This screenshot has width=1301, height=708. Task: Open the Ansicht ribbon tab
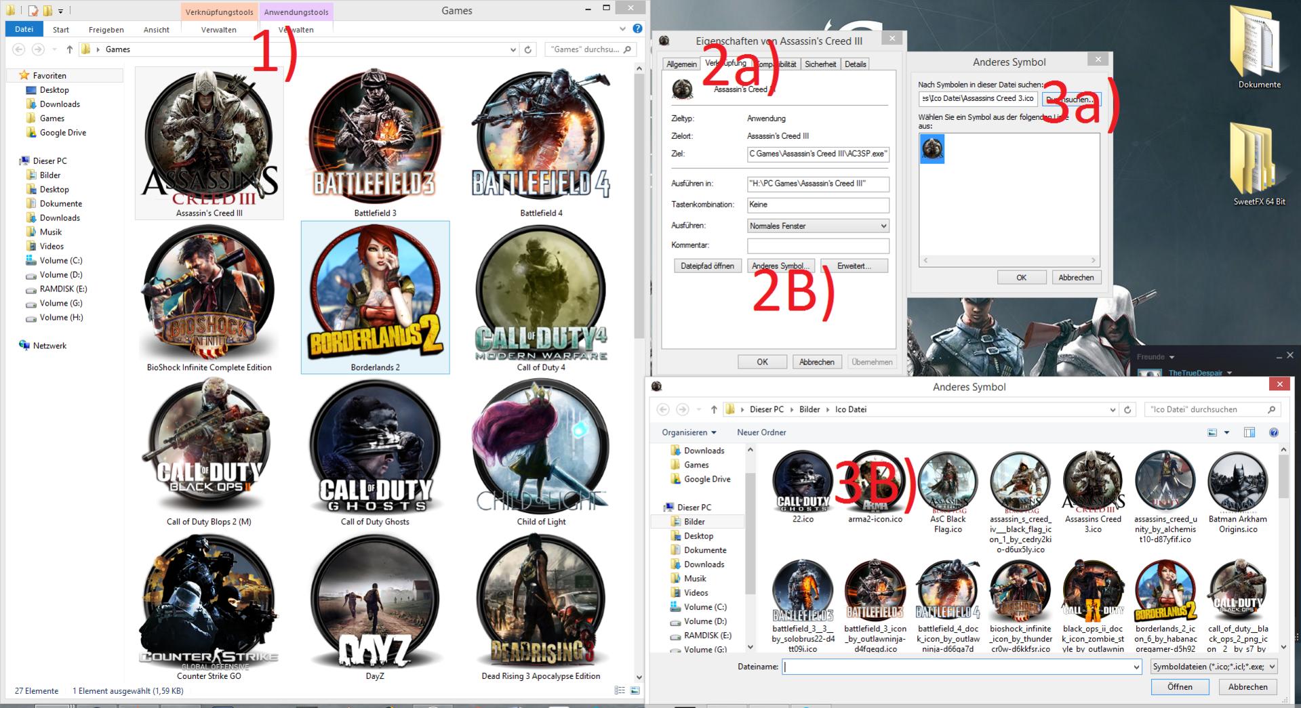[157, 30]
